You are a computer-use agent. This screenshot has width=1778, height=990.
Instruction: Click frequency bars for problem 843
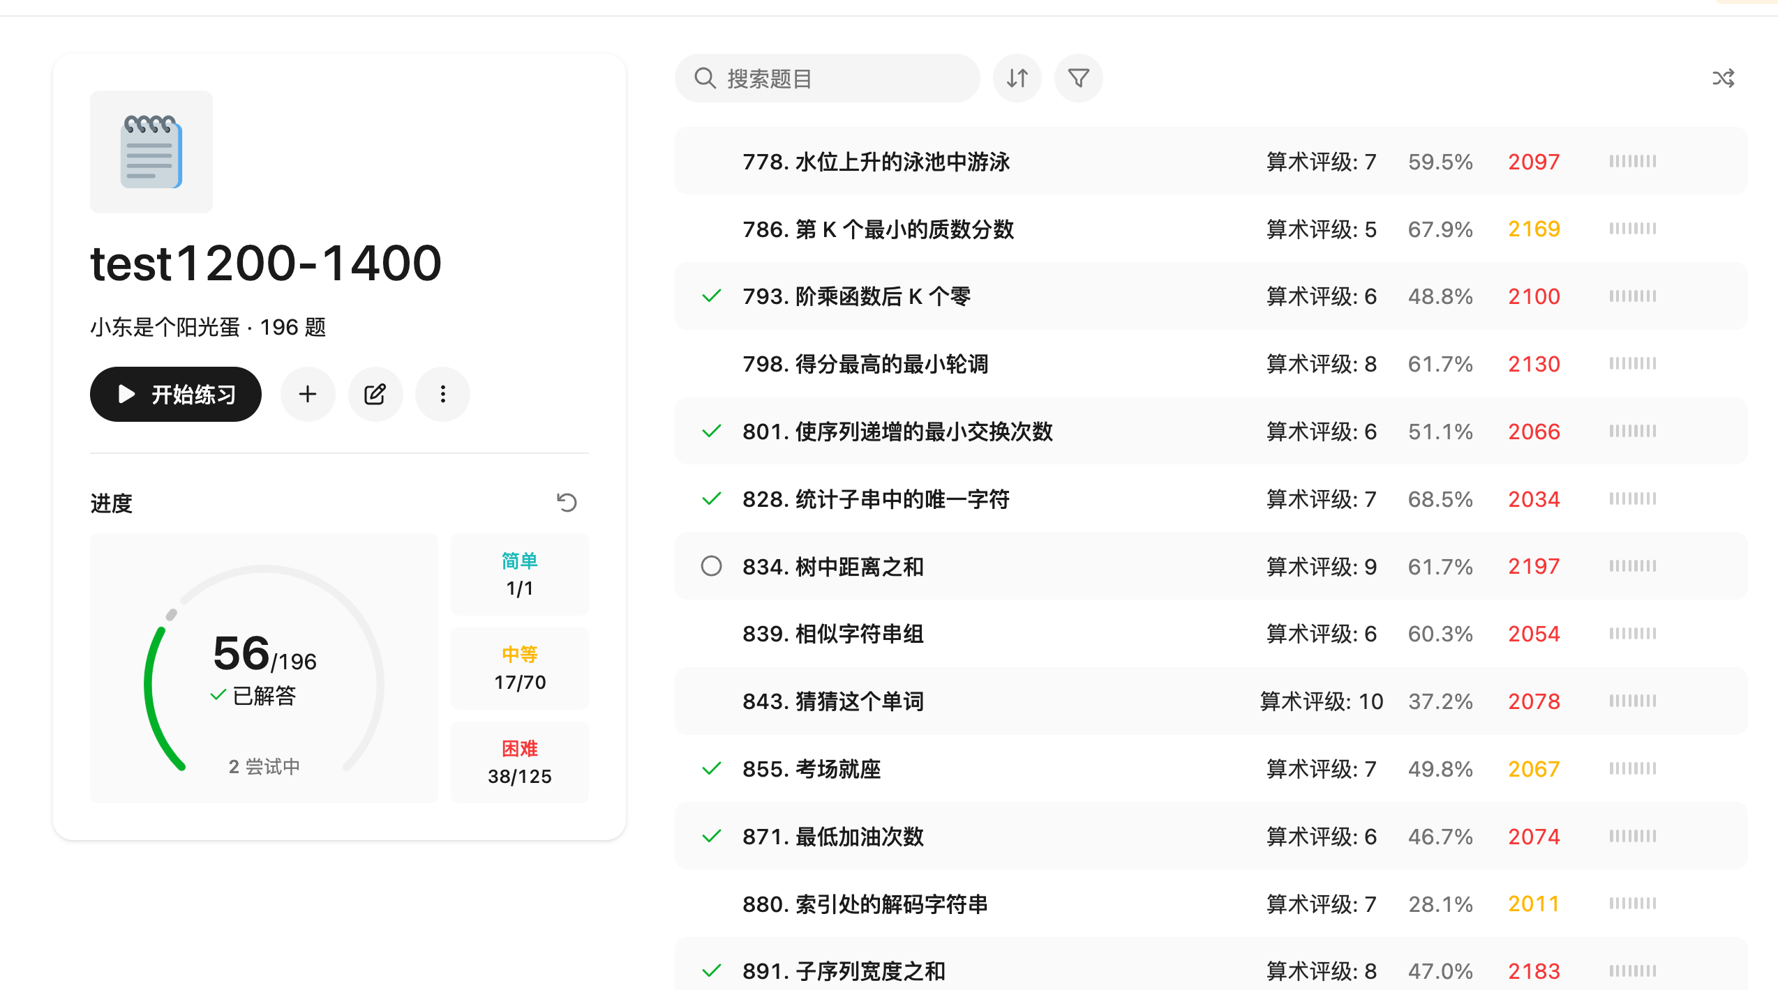click(x=1632, y=701)
